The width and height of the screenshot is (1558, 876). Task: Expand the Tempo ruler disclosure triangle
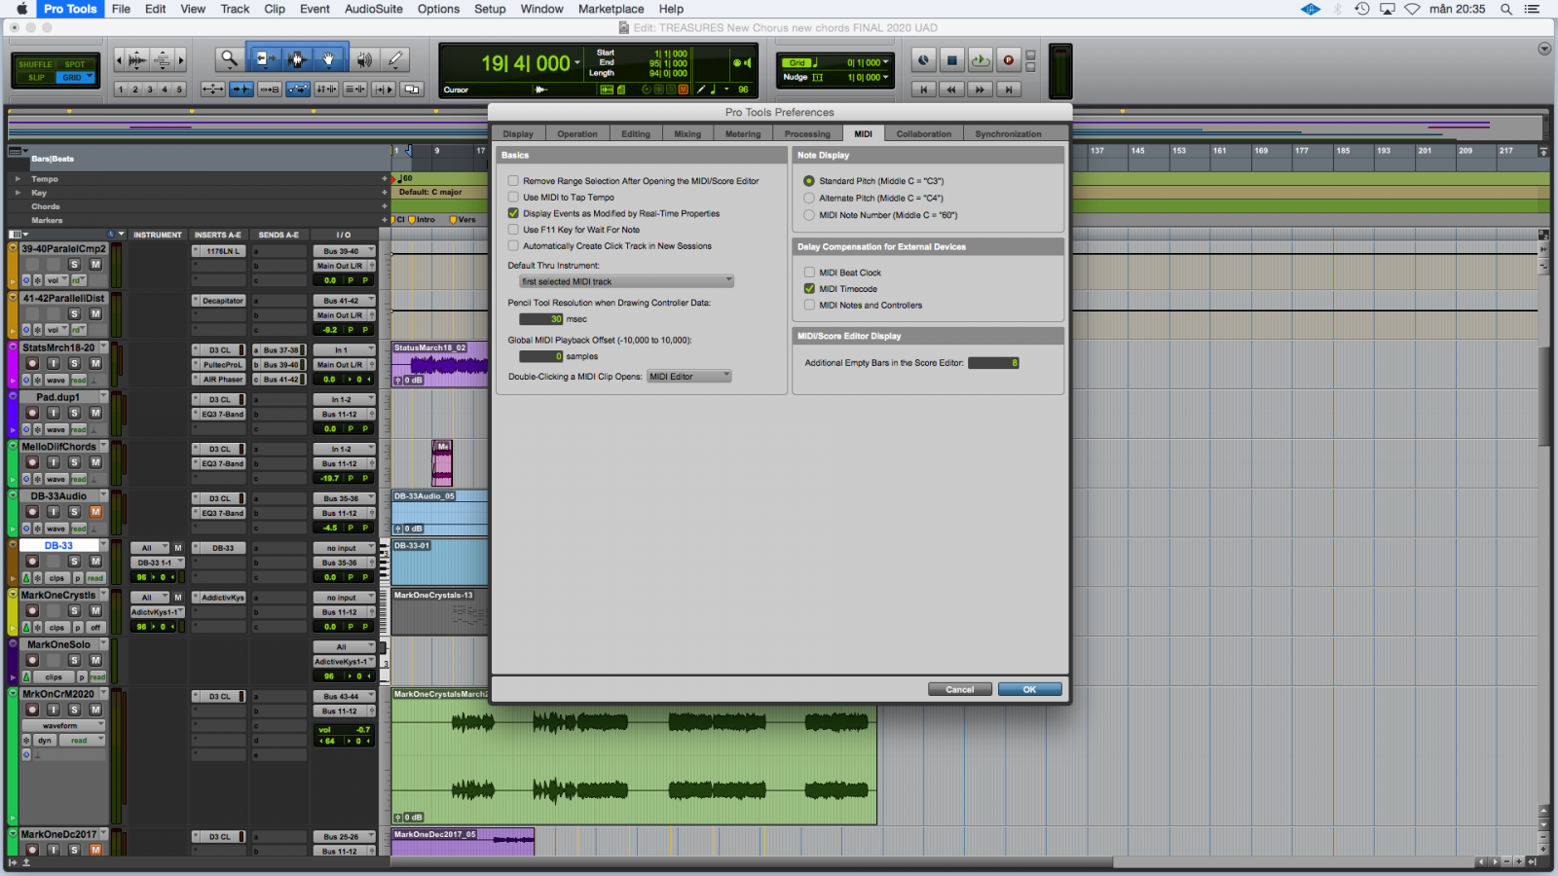[18, 179]
